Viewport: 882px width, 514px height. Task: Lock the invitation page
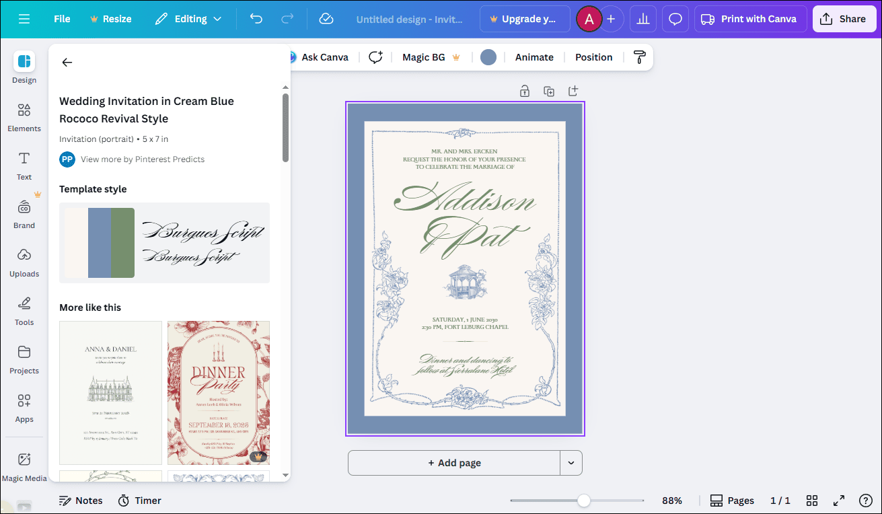tap(524, 90)
